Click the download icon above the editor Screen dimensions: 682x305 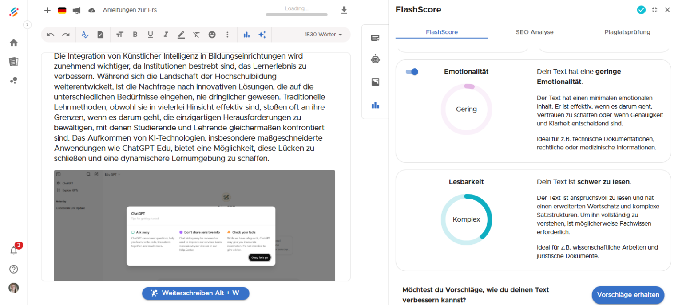coord(344,10)
